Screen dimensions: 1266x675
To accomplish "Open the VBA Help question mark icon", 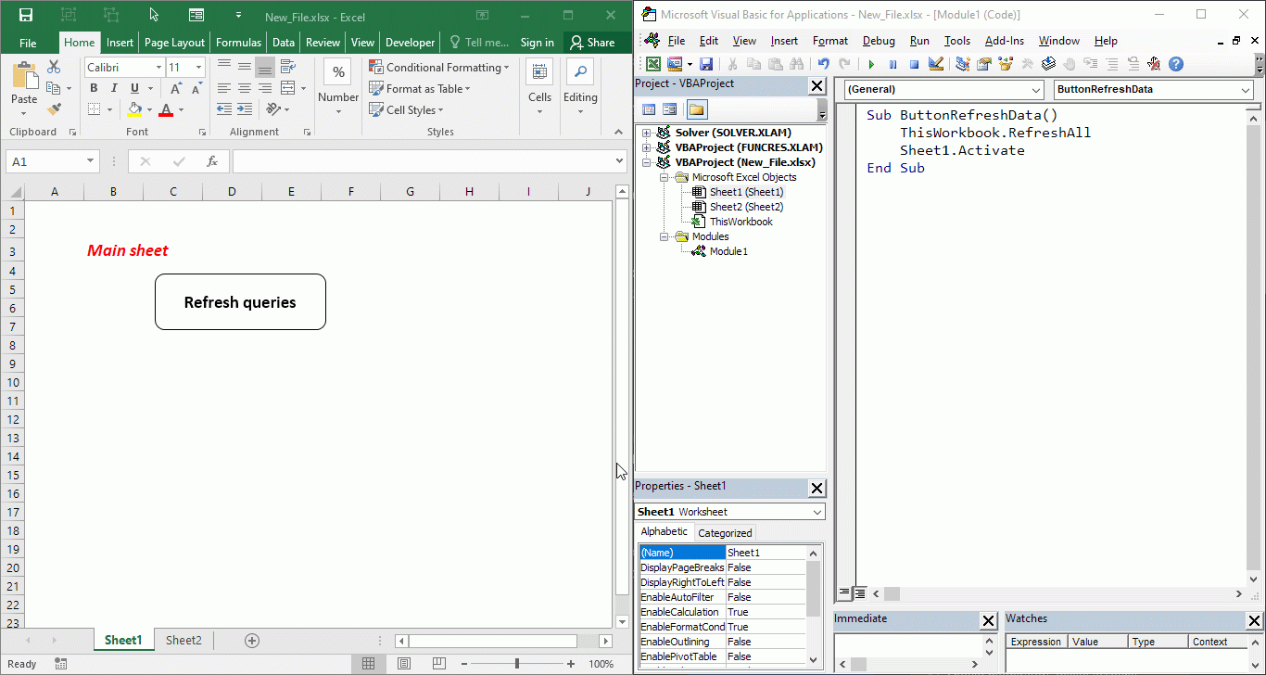I will (1176, 64).
